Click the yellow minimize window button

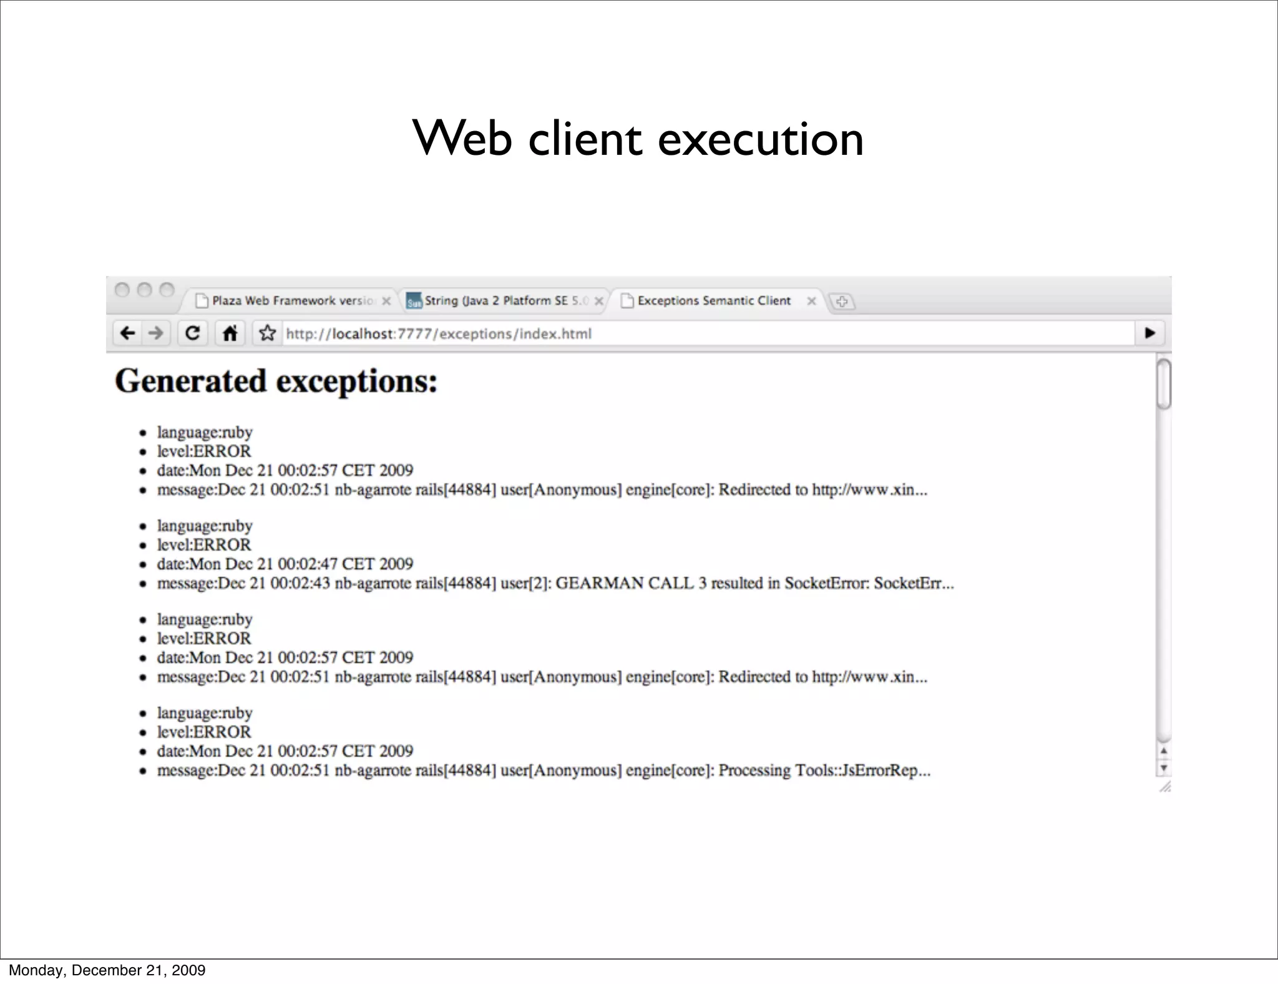point(144,290)
